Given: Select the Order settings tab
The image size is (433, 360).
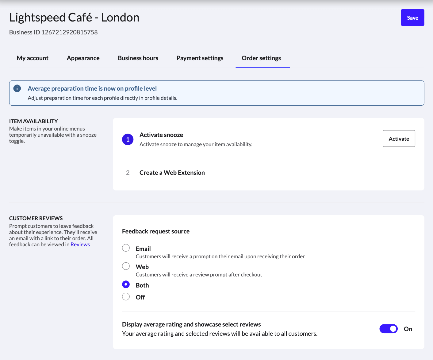Looking at the screenshot, I should click(261, 58).
